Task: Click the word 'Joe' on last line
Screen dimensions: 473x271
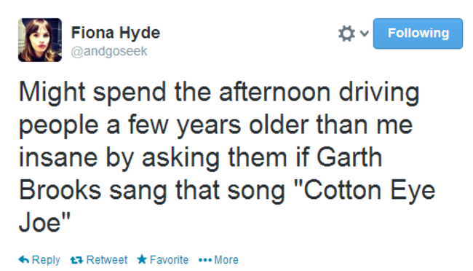Action: 40,222
